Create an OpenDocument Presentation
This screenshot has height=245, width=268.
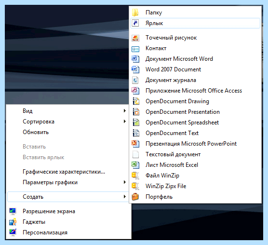click(x=195, y=112)
